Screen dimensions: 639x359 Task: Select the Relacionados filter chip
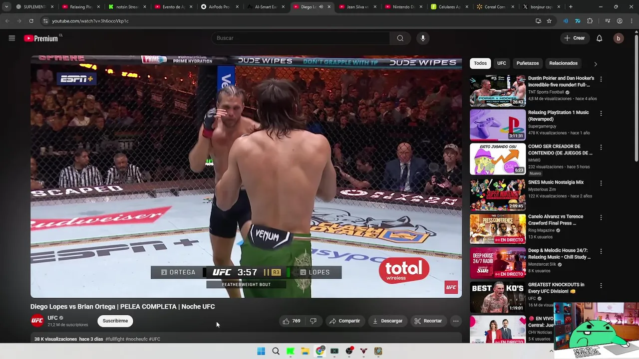tap(563, 63)
